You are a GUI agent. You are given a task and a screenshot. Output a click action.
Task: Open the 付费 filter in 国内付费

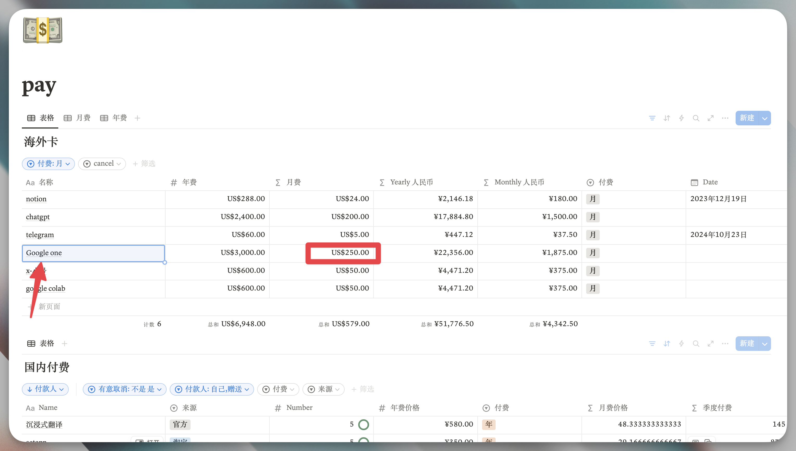coord(278,389)
